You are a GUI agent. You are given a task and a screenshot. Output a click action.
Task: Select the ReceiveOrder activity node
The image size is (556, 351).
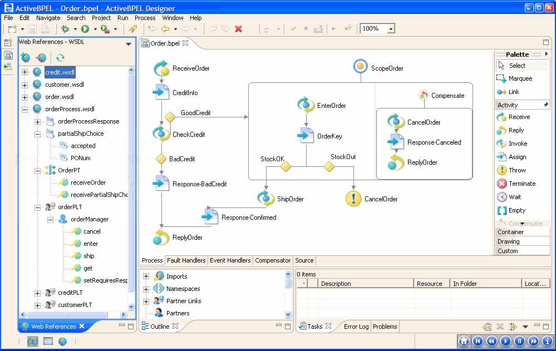161,68
